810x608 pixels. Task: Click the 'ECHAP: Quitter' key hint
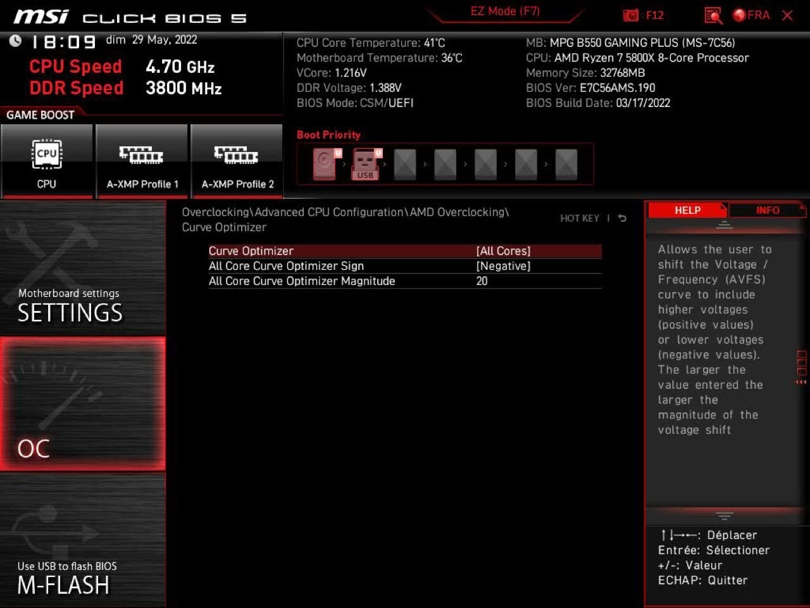point(702,580)
